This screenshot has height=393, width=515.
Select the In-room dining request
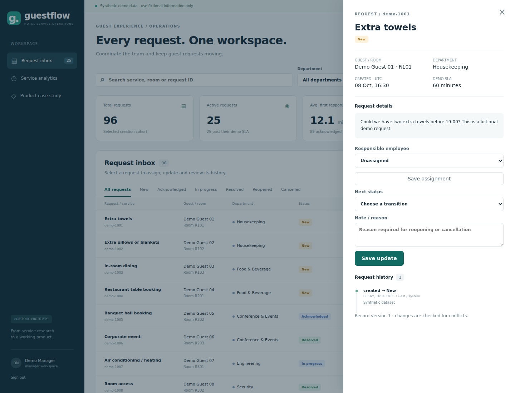coord(220,269)
